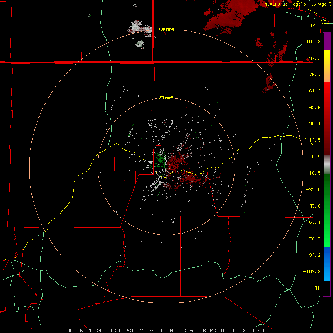
Task: Select the -63.1 value on the velocity scale
Action: coord(313,222)
